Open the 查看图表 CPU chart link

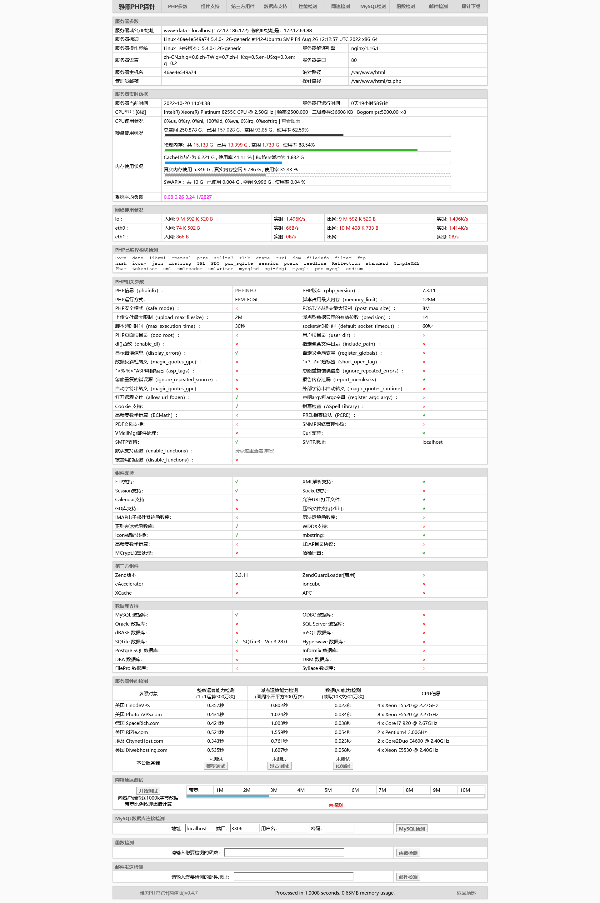pos(291,121)
